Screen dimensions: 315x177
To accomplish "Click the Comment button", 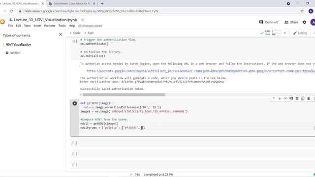I will pos(269,22).
